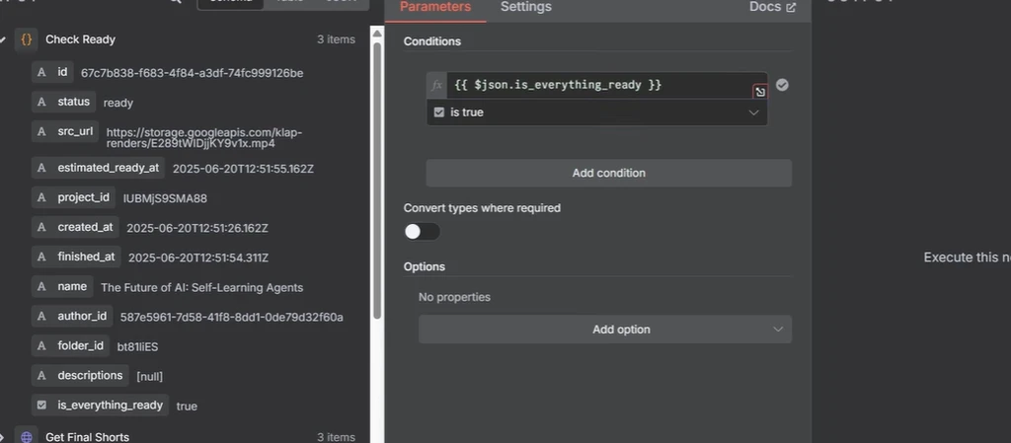Viewport: 1011px width, 443px height.
Task: Expand the Get Final Shorts node section
Action: 3,437
